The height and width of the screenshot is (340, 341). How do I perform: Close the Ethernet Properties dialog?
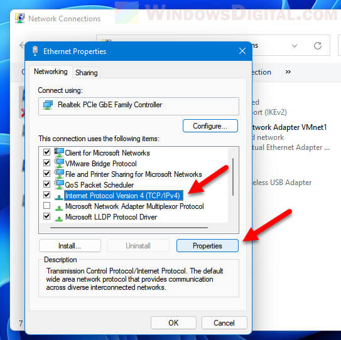[242, 51]
